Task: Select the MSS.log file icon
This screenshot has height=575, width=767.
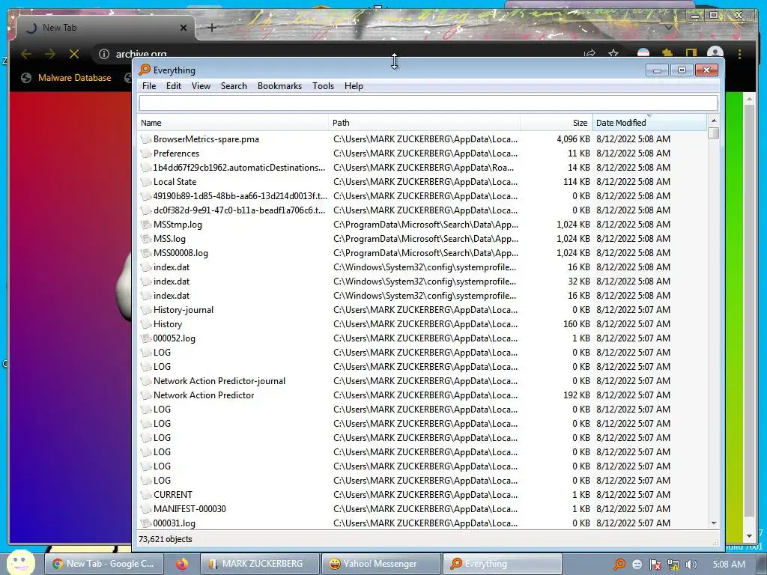Action: pyautogui.click(x=146, y=239)
